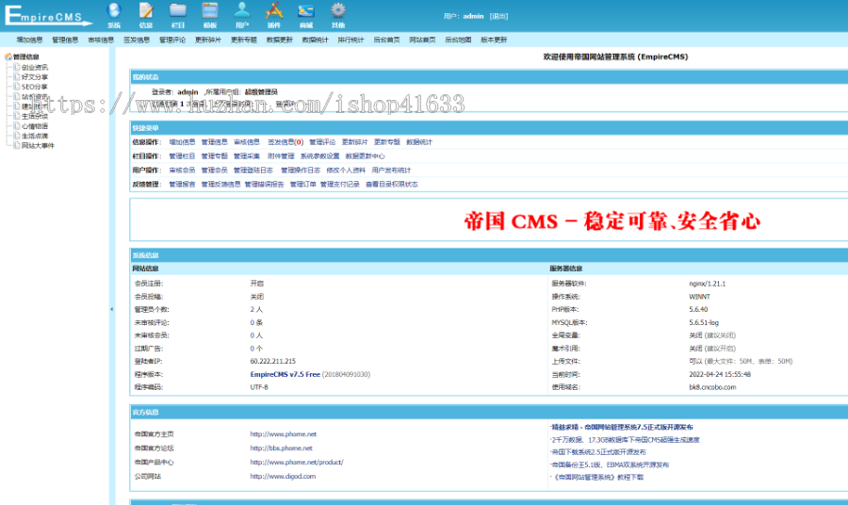Collapse sidebar with the small left arrow
The image size is (848, 505).
pyautogui.click(x=112, y=309)
